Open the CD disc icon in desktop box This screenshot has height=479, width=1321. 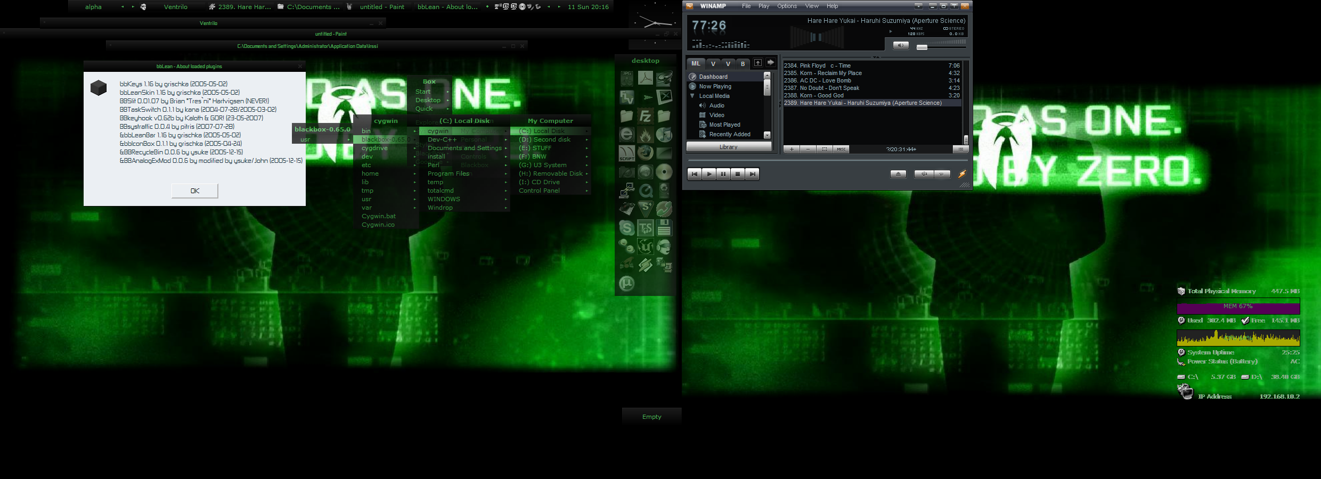coord(664,172)
